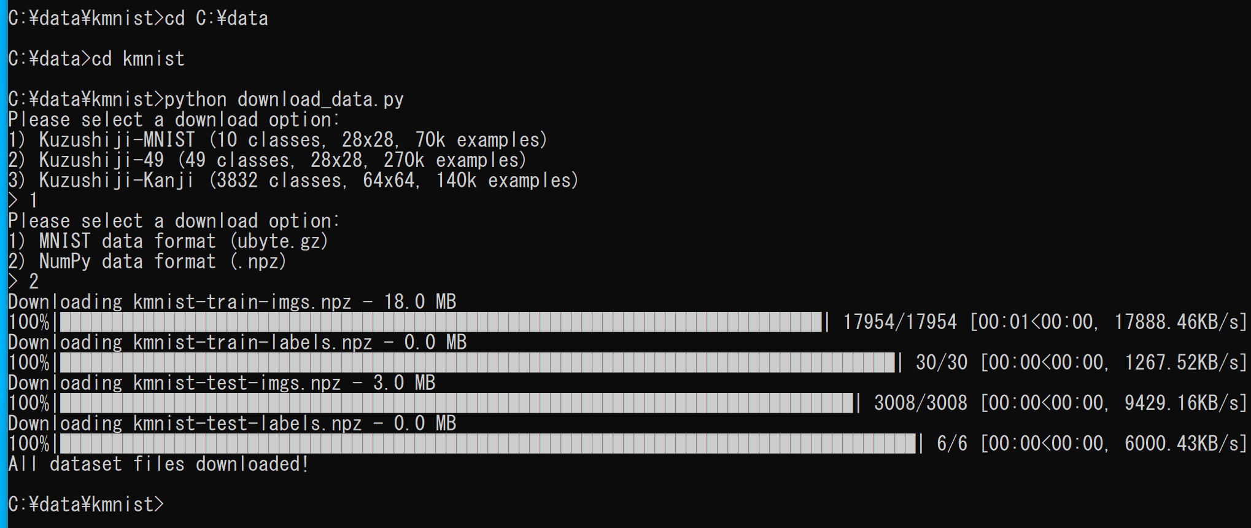Viewport: 1251px width, 528px height.
Task: Click the 'All dataset files downloaded!' message
Action: point(158,464)
